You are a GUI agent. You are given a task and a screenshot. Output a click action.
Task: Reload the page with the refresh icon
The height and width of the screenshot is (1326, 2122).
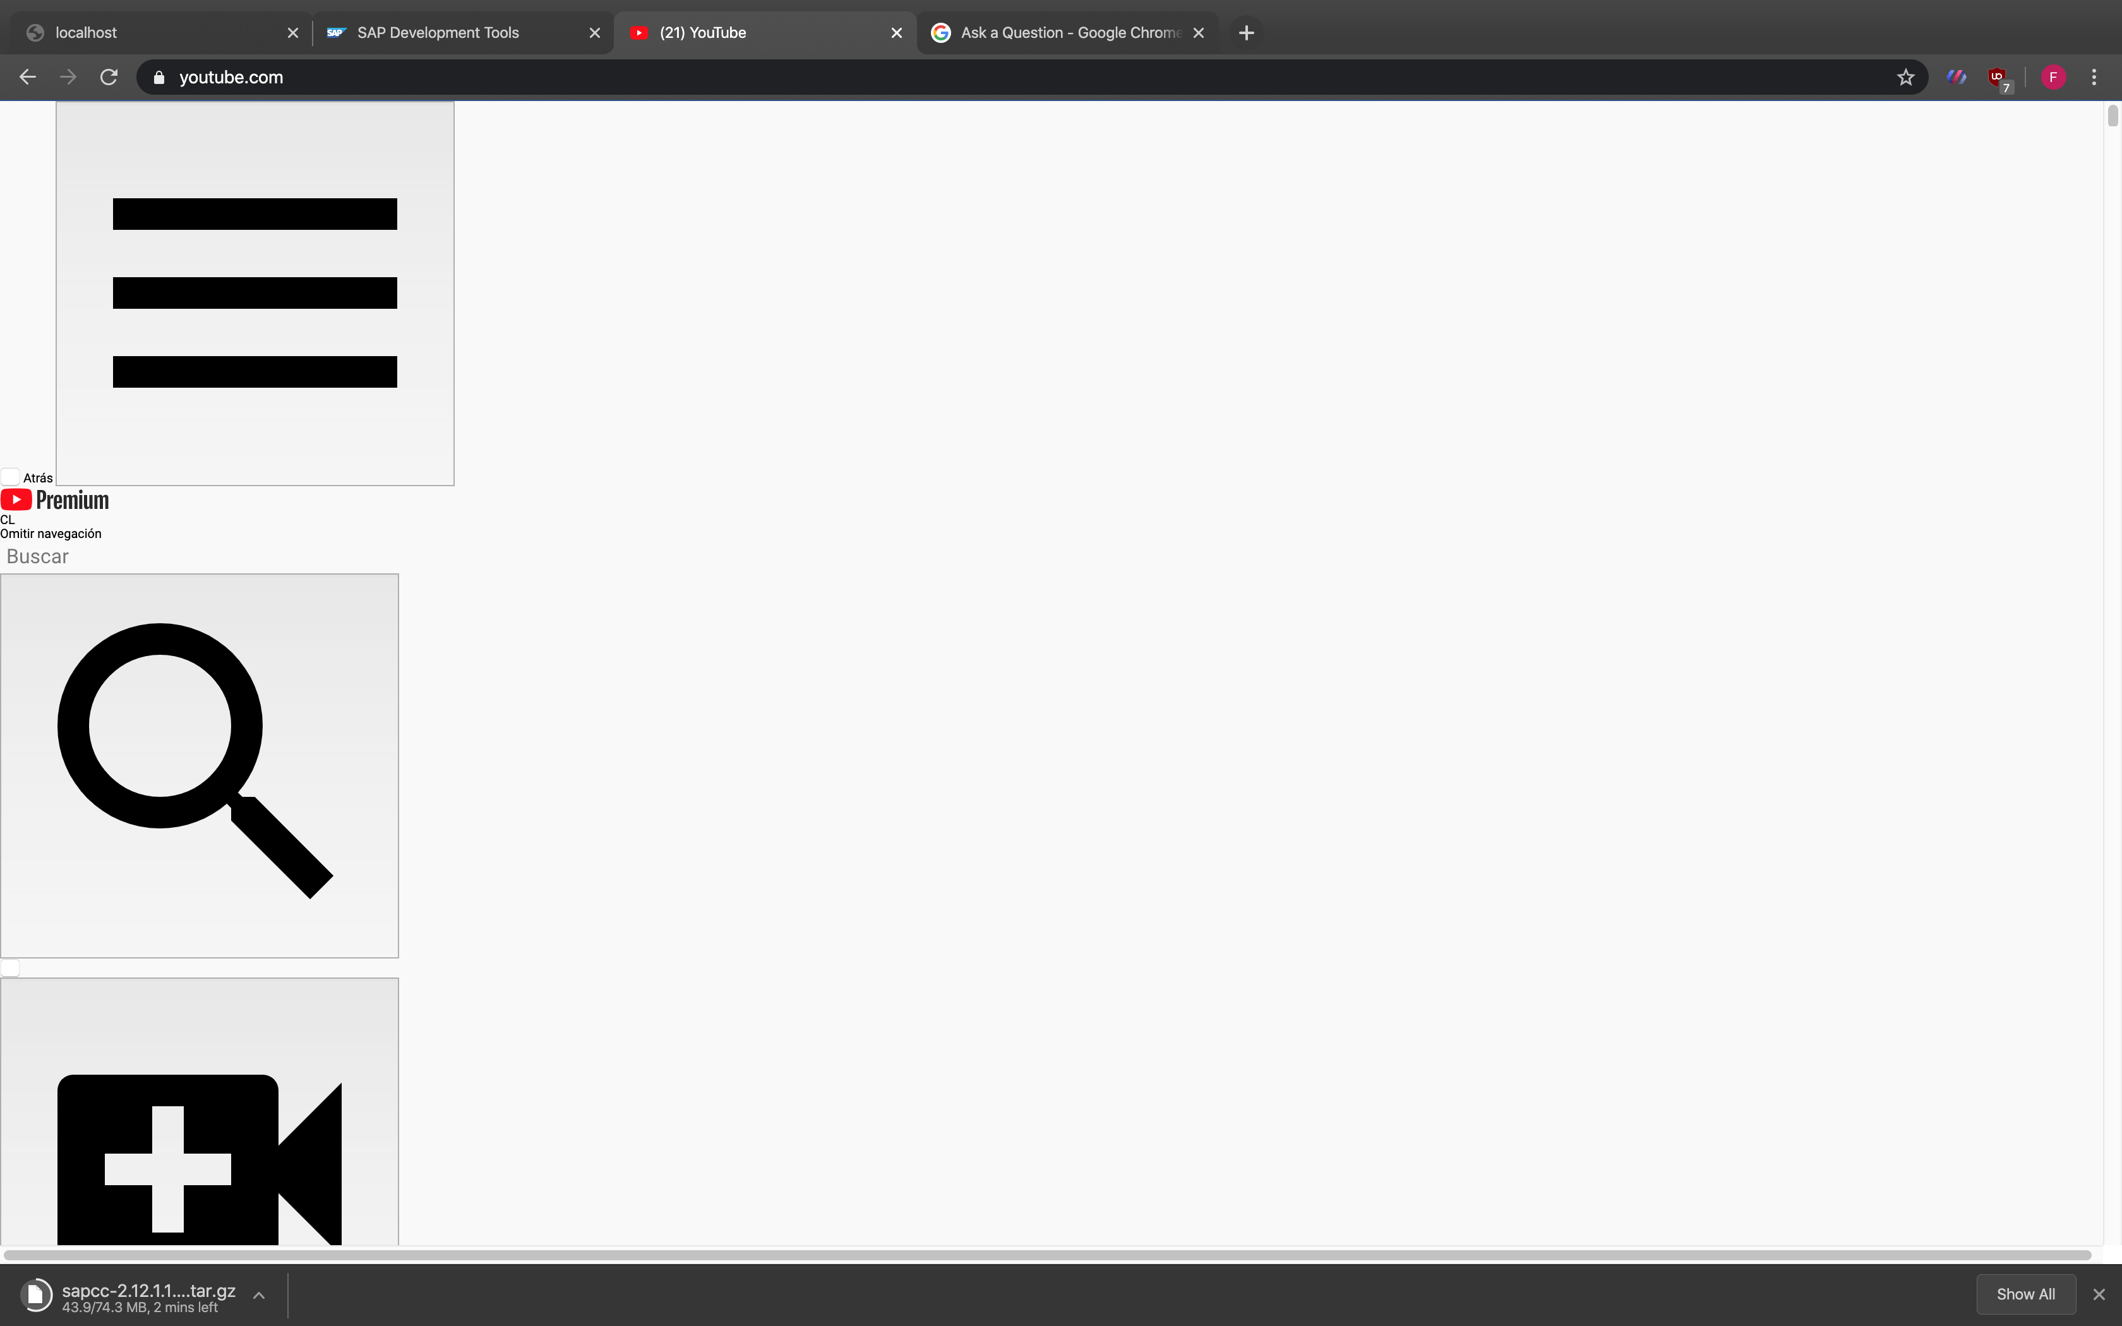[109, 77]
